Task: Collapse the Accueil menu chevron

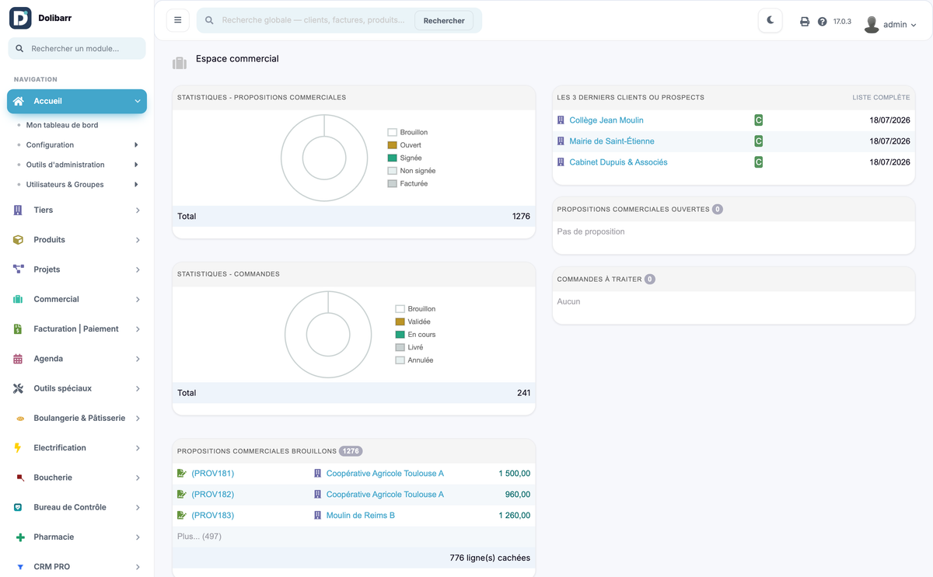Action: (138, 101)
